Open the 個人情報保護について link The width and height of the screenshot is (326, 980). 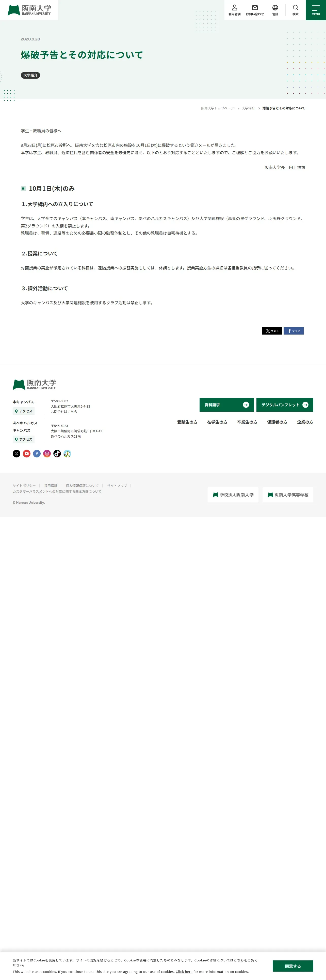(82, 486)
